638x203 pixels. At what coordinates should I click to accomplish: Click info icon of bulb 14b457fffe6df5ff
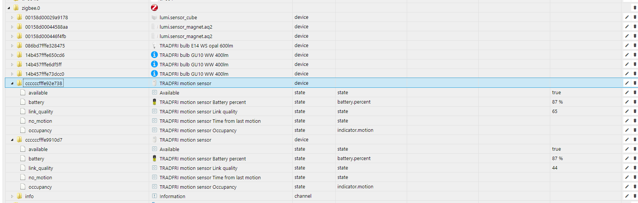coord(154,64)
